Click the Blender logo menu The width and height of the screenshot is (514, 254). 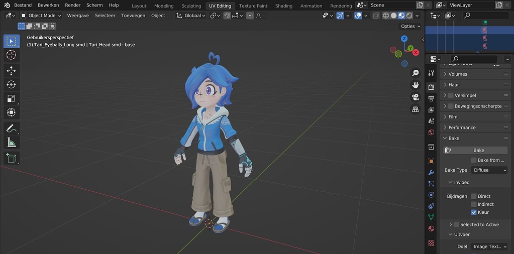7,5
